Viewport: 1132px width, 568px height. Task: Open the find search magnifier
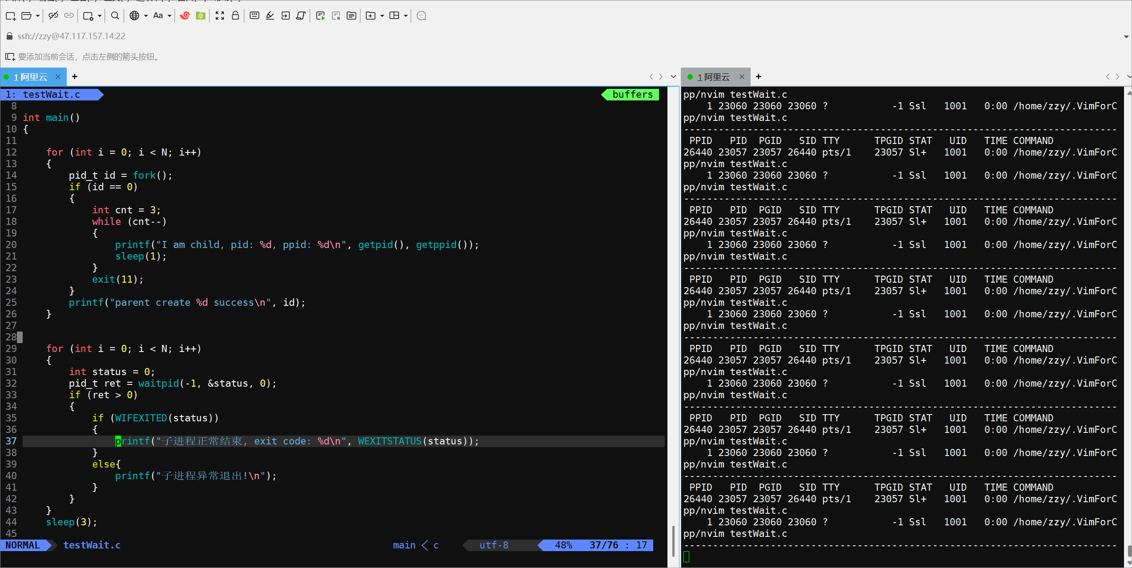(x=115, y=16)
